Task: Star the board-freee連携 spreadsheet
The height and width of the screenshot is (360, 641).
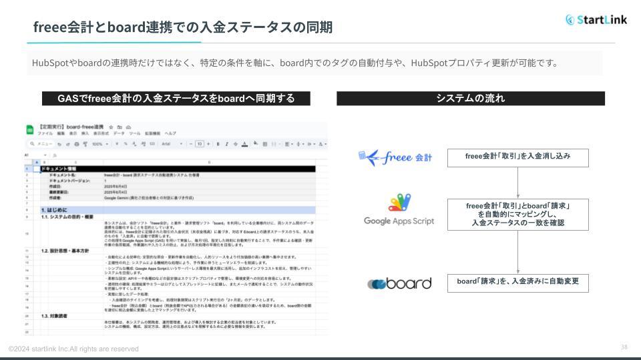Action: tap(111, 127)
